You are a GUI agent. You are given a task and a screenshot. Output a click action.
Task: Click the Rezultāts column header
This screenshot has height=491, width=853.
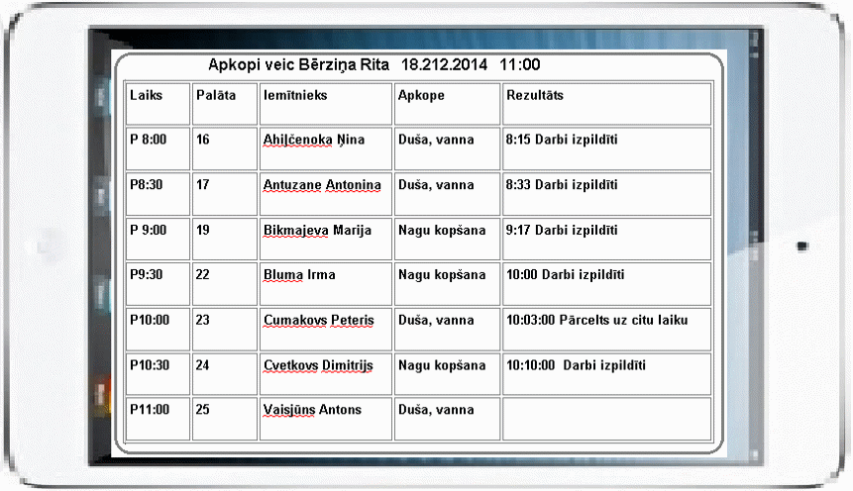[535, 96]
